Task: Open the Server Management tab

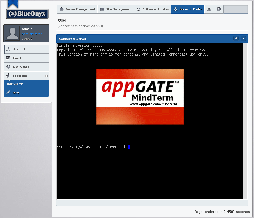Action: (77, 9)
